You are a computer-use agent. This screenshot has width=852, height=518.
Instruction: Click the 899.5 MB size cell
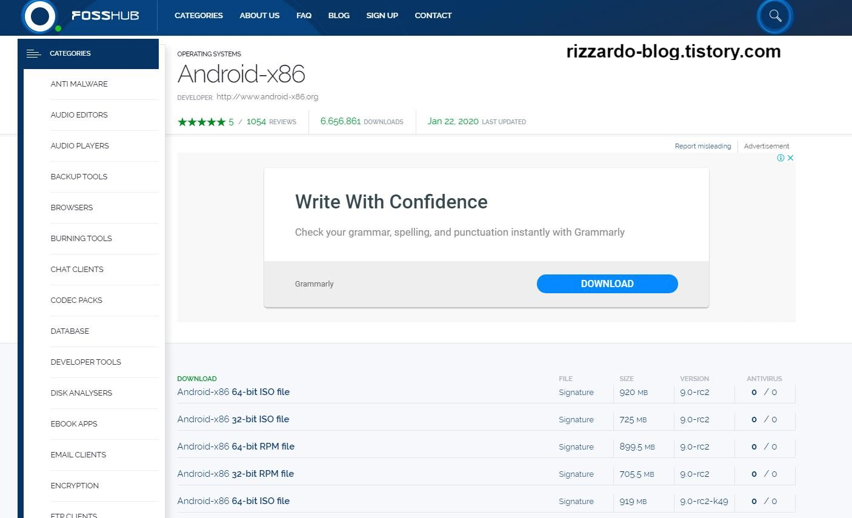point(637,447)
